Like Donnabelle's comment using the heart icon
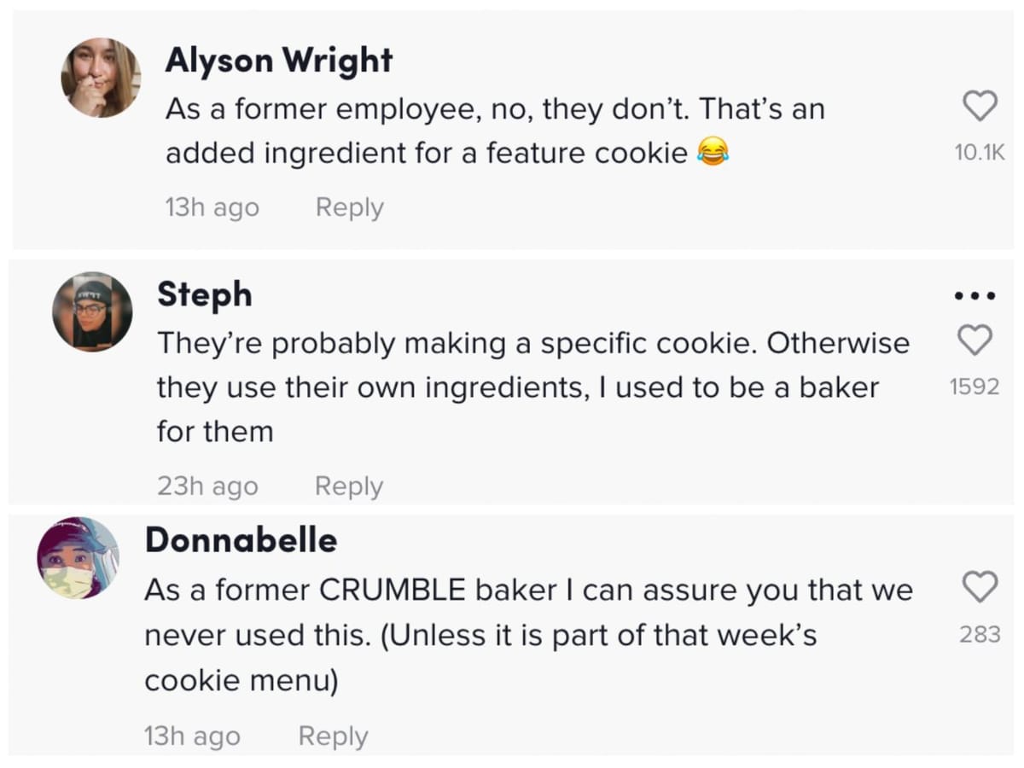The image size is (1024, 768). pyautogui.click(x=980, y=587)
